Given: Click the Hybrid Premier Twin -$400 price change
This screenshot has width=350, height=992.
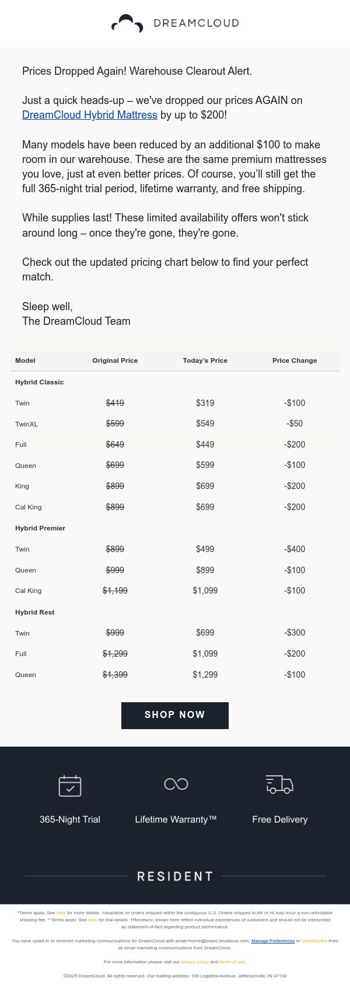Looking at the screenshot, I should [x=295, y=549].
